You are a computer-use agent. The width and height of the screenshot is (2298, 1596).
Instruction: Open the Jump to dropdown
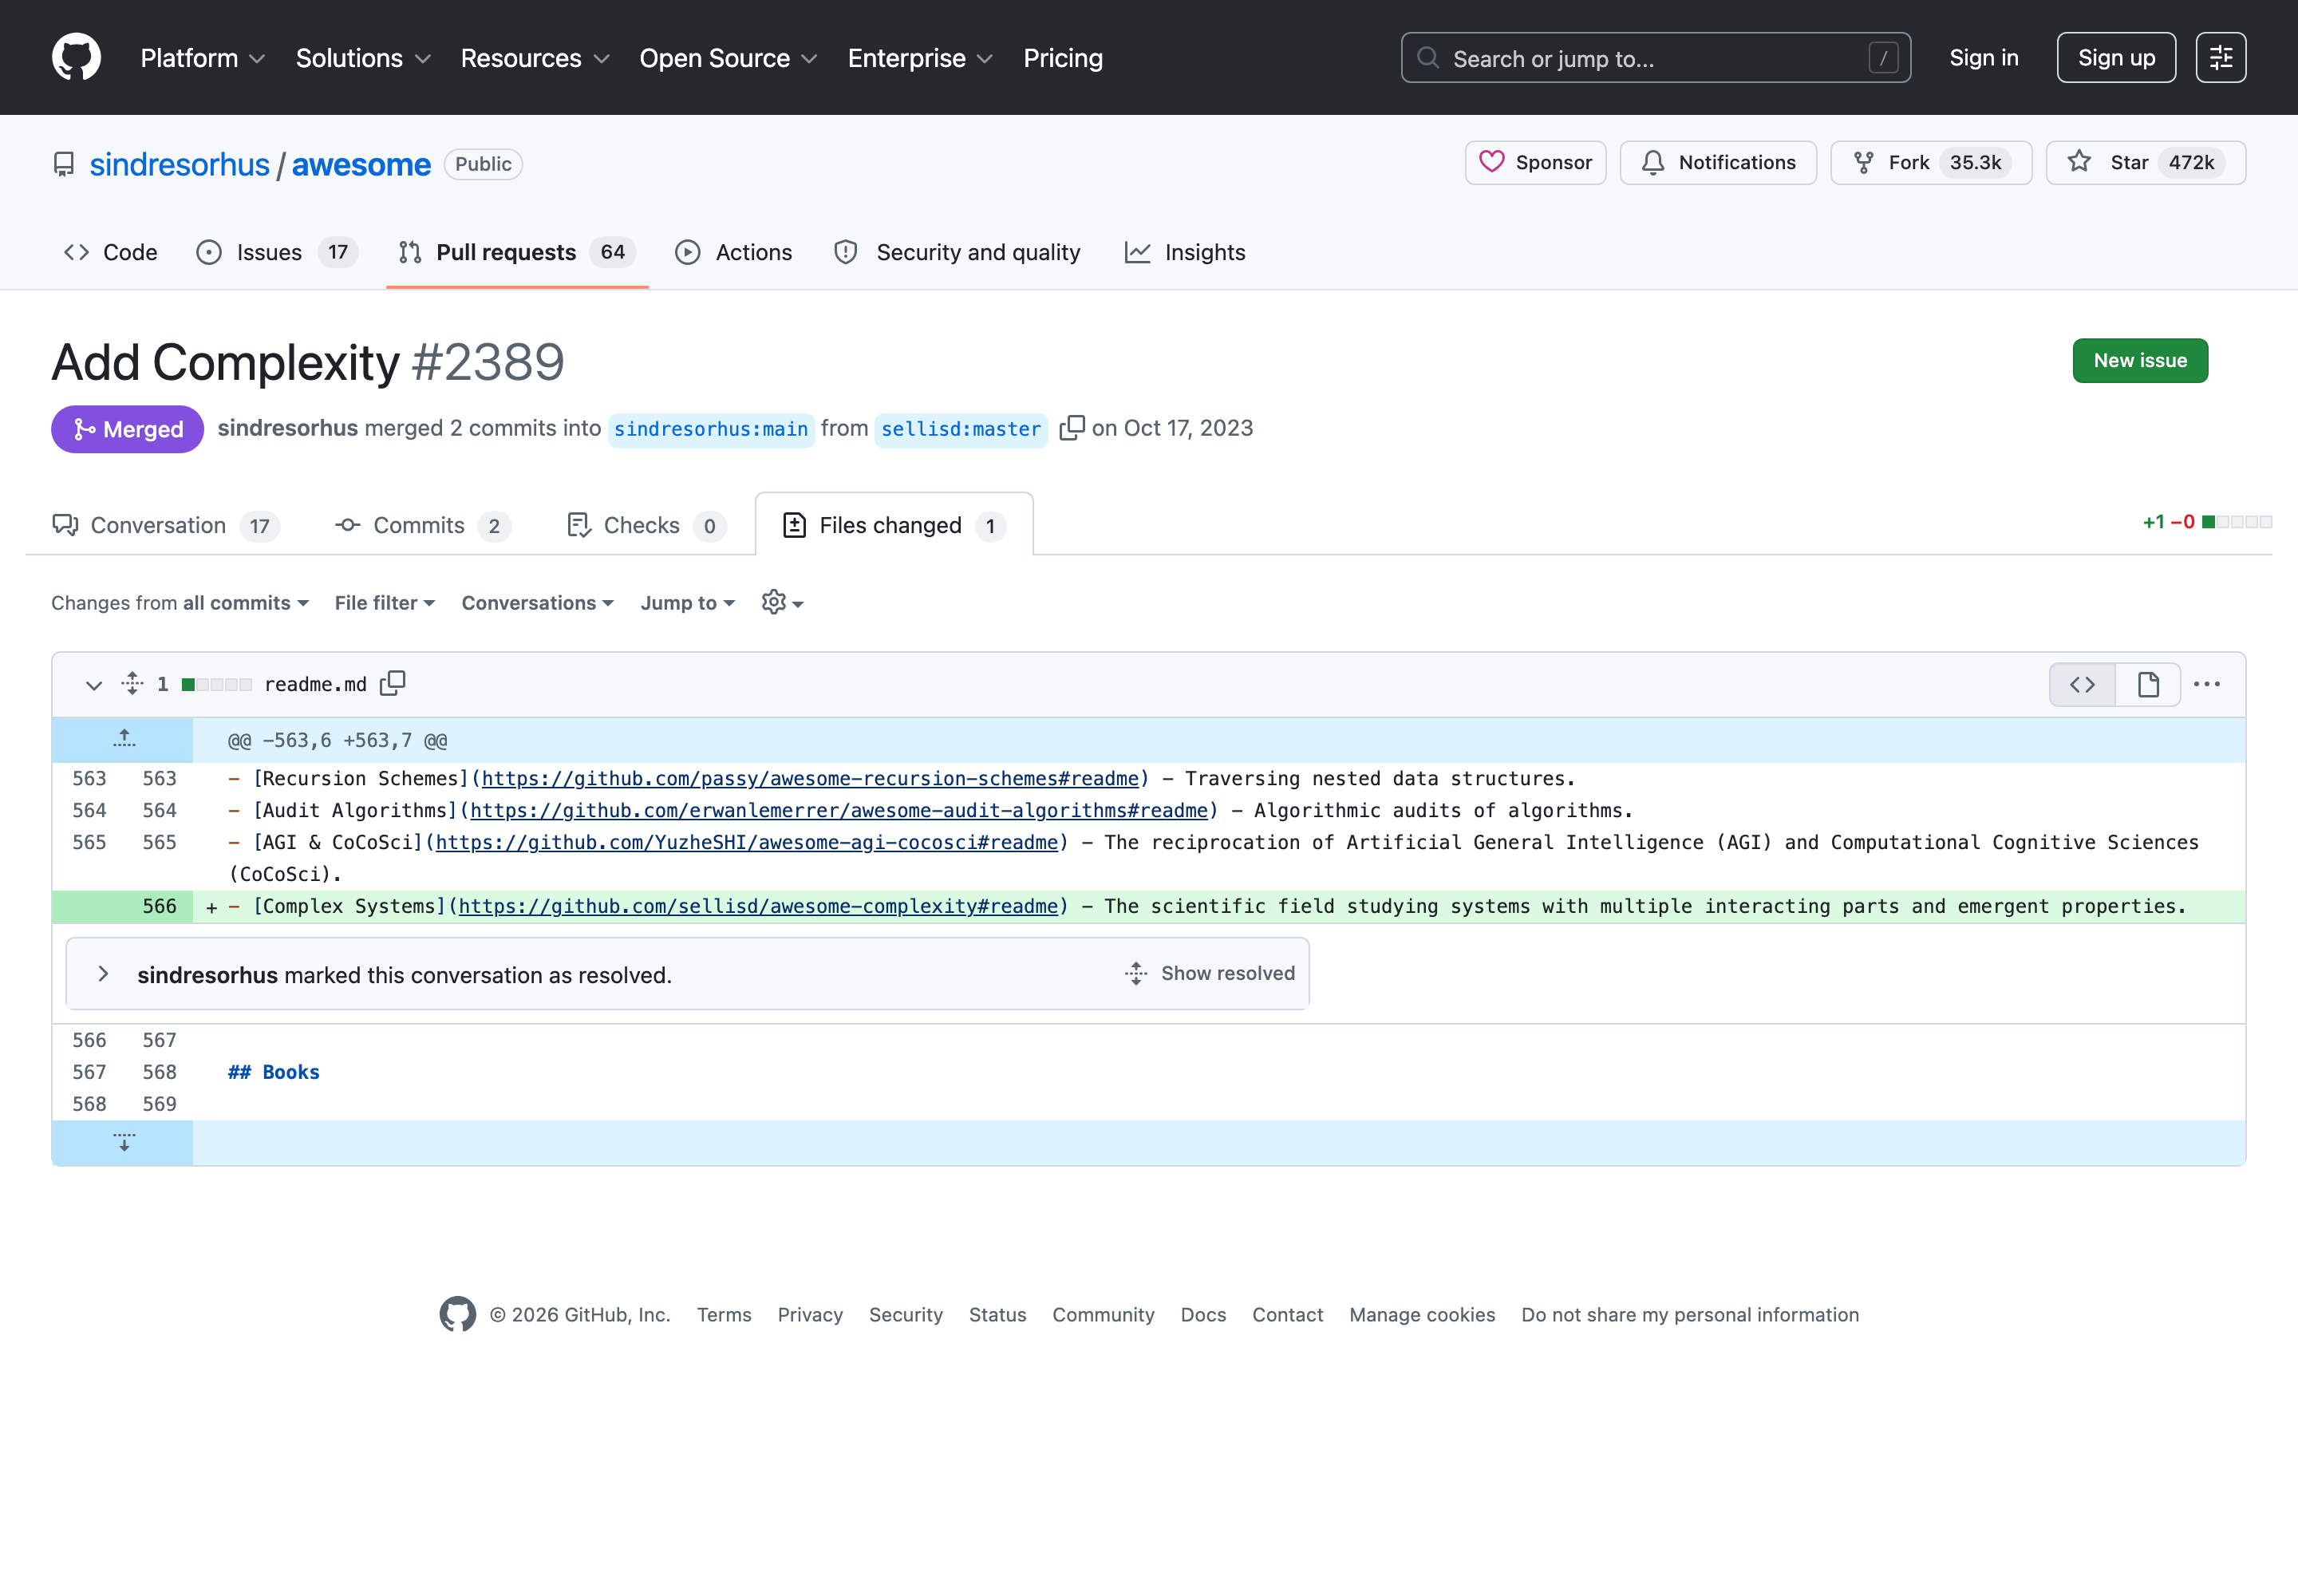coord(688,603)
